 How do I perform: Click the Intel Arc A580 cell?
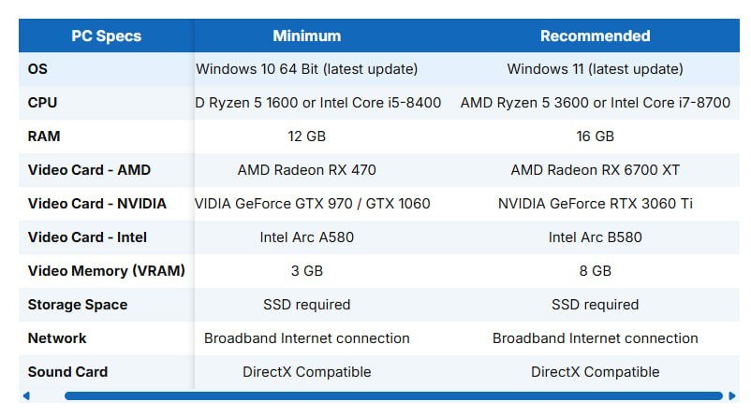307,237
